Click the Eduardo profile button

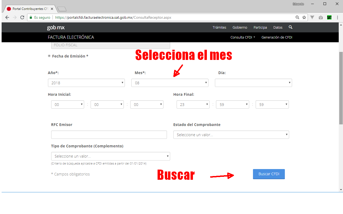click(298, 4)
